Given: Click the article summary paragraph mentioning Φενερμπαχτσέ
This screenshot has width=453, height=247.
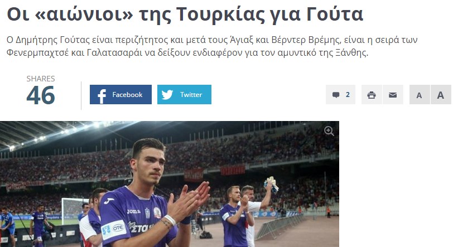Looking at the screenshot, I should click(x=212, y=46).
